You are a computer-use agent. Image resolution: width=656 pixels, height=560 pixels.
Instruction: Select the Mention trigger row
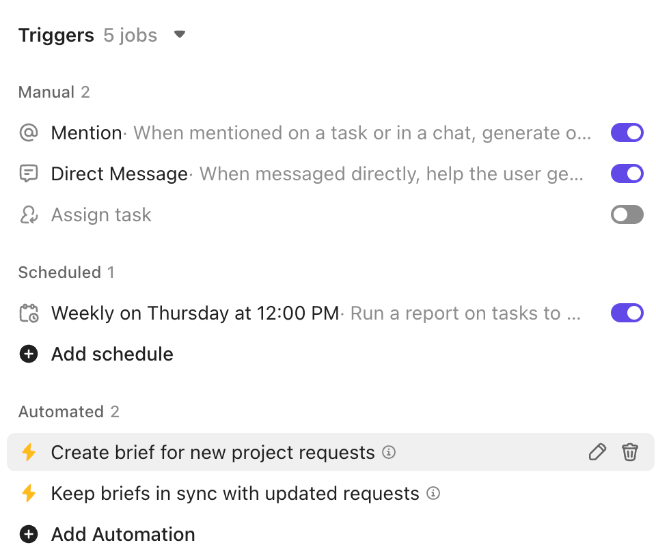click(87, 132)
